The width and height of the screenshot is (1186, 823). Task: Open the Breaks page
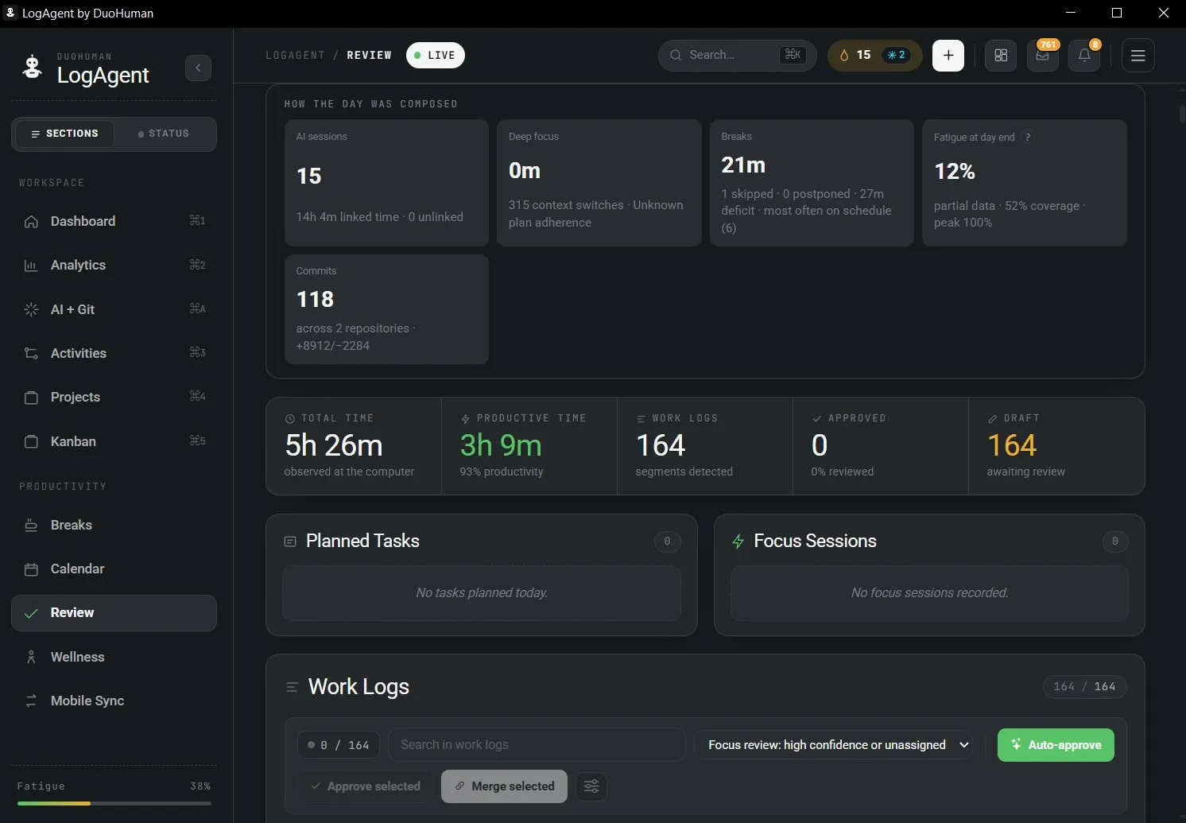click(x=114, y=525)
